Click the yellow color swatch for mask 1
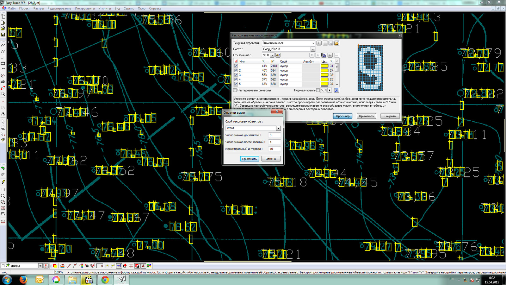 (324, 66)
